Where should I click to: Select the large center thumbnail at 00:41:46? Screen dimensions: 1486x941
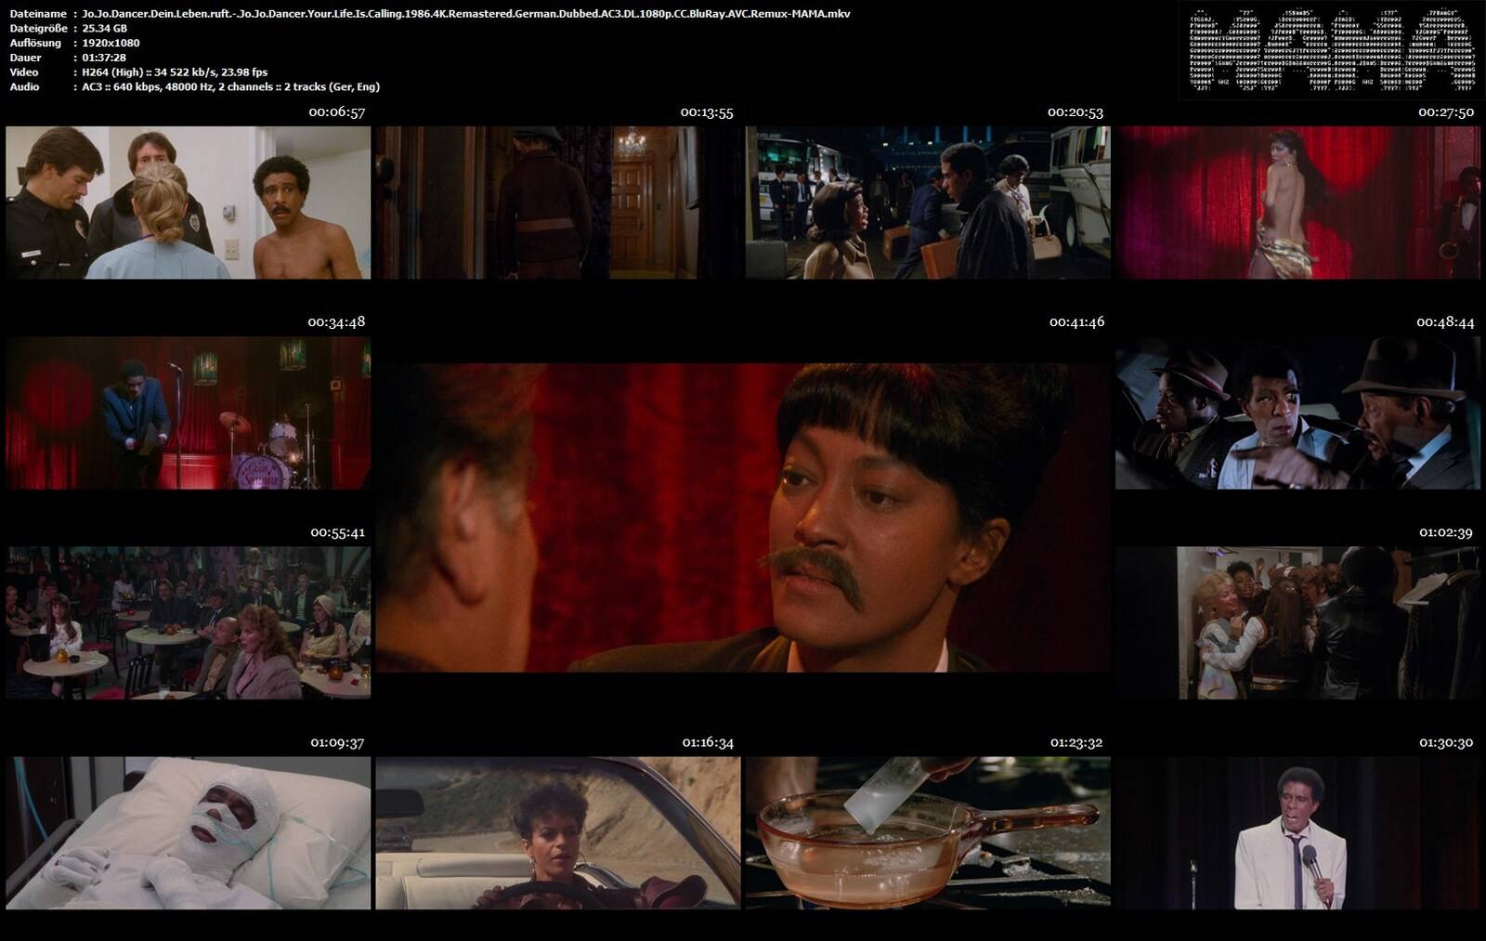click(743, 517)
